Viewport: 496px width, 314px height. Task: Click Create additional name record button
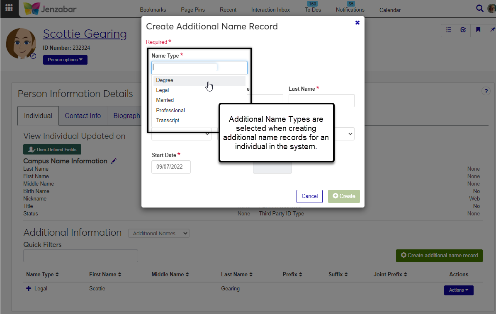click(x=439, y=256)
